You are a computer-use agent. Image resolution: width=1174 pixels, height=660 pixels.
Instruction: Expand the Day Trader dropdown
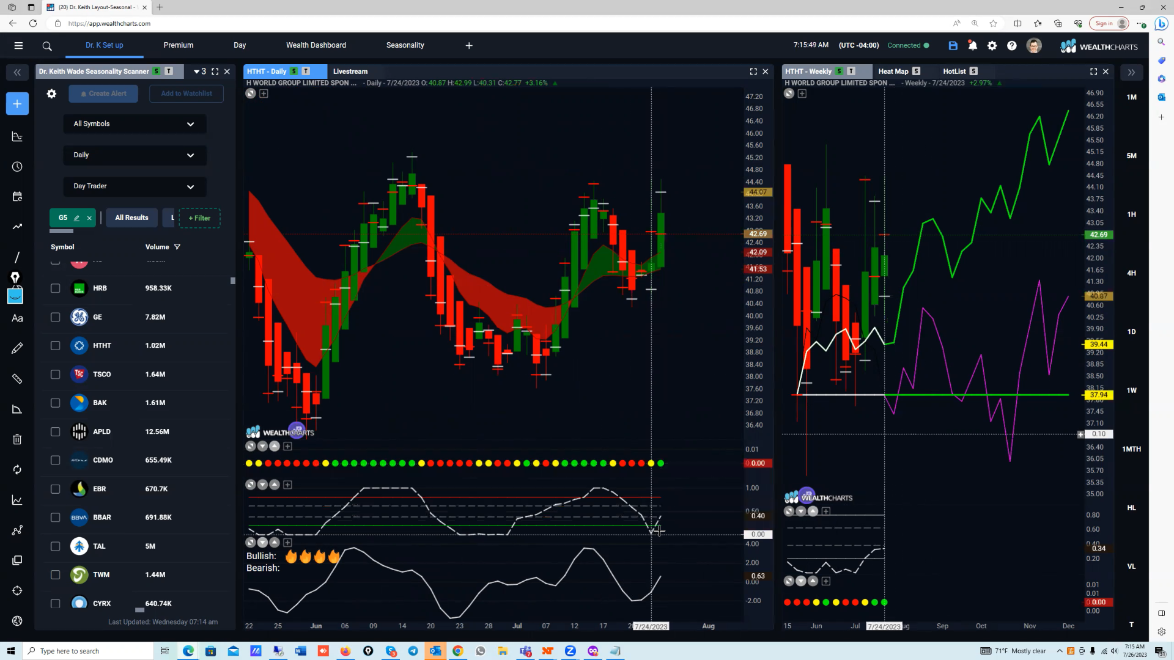pyautogui.click(x=135, y=186)
